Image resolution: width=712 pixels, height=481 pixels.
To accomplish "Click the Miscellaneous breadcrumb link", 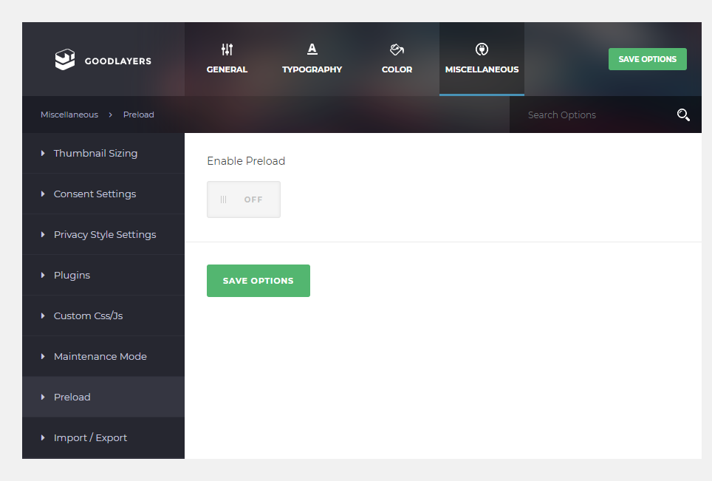I will pos(69,115).
